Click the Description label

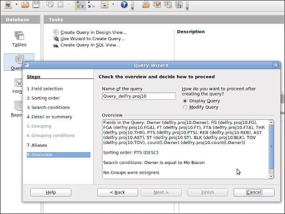[x=191, y=32]
